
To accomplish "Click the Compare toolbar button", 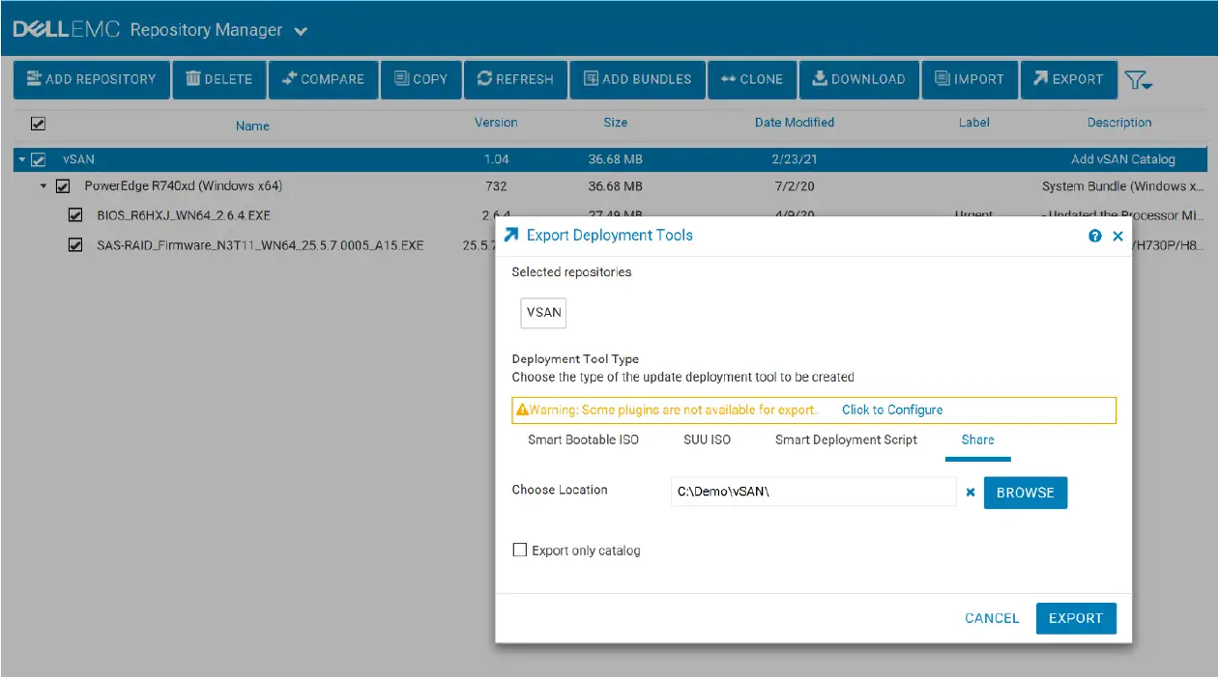I will (x=323, y=79).
